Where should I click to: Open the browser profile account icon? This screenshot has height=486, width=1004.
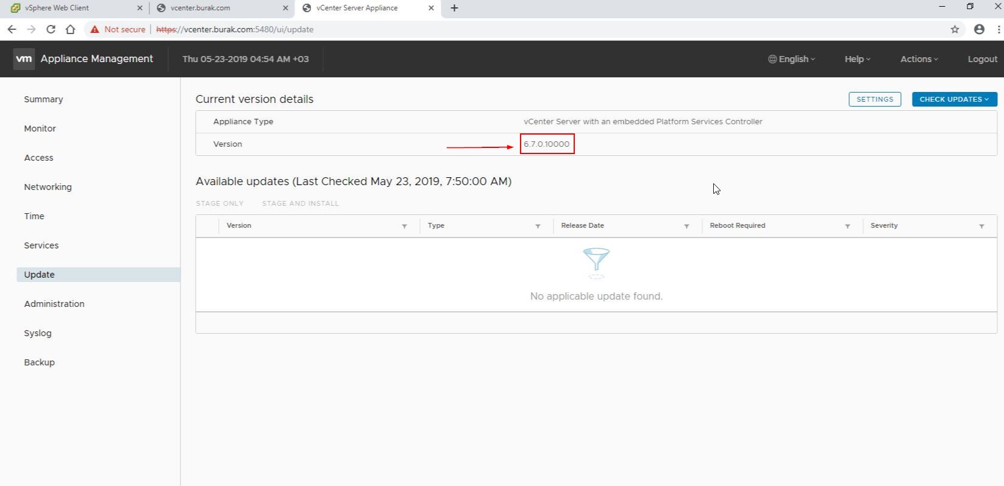[x=979, y=29]
